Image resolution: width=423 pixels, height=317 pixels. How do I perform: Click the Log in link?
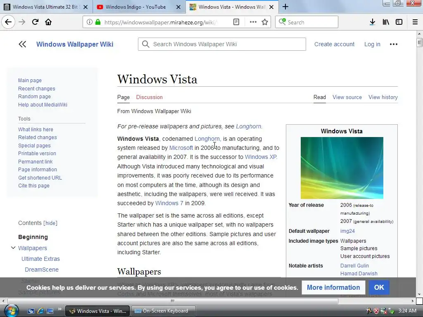(x=372, y=44)
